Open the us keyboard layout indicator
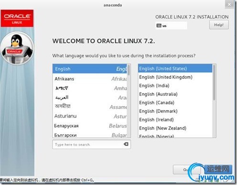Viewport: 237px width, 185px height. coord(171,26)
